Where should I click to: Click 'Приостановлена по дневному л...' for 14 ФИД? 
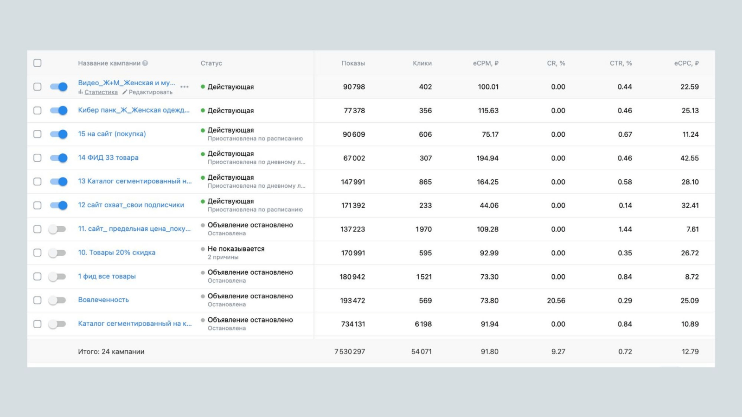click(x=256, y=162)
